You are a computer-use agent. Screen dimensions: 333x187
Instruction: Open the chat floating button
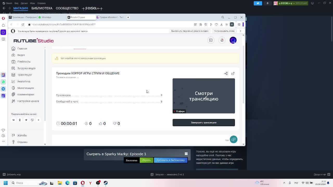234,139
